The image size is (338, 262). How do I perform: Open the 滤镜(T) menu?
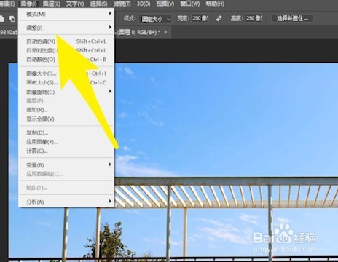[122, 4]
